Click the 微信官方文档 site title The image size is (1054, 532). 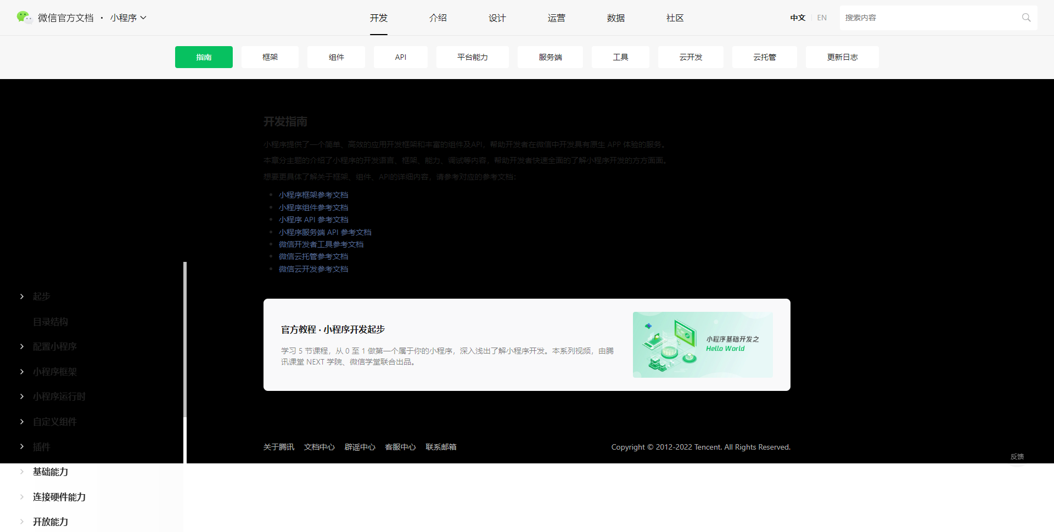pyautogui.click(x=66, y=18)
